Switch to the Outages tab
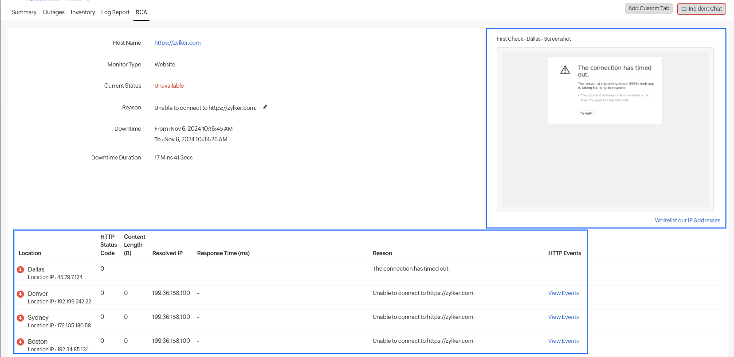The width and height of the screenshot is (734, 357). tap(54, 12)
